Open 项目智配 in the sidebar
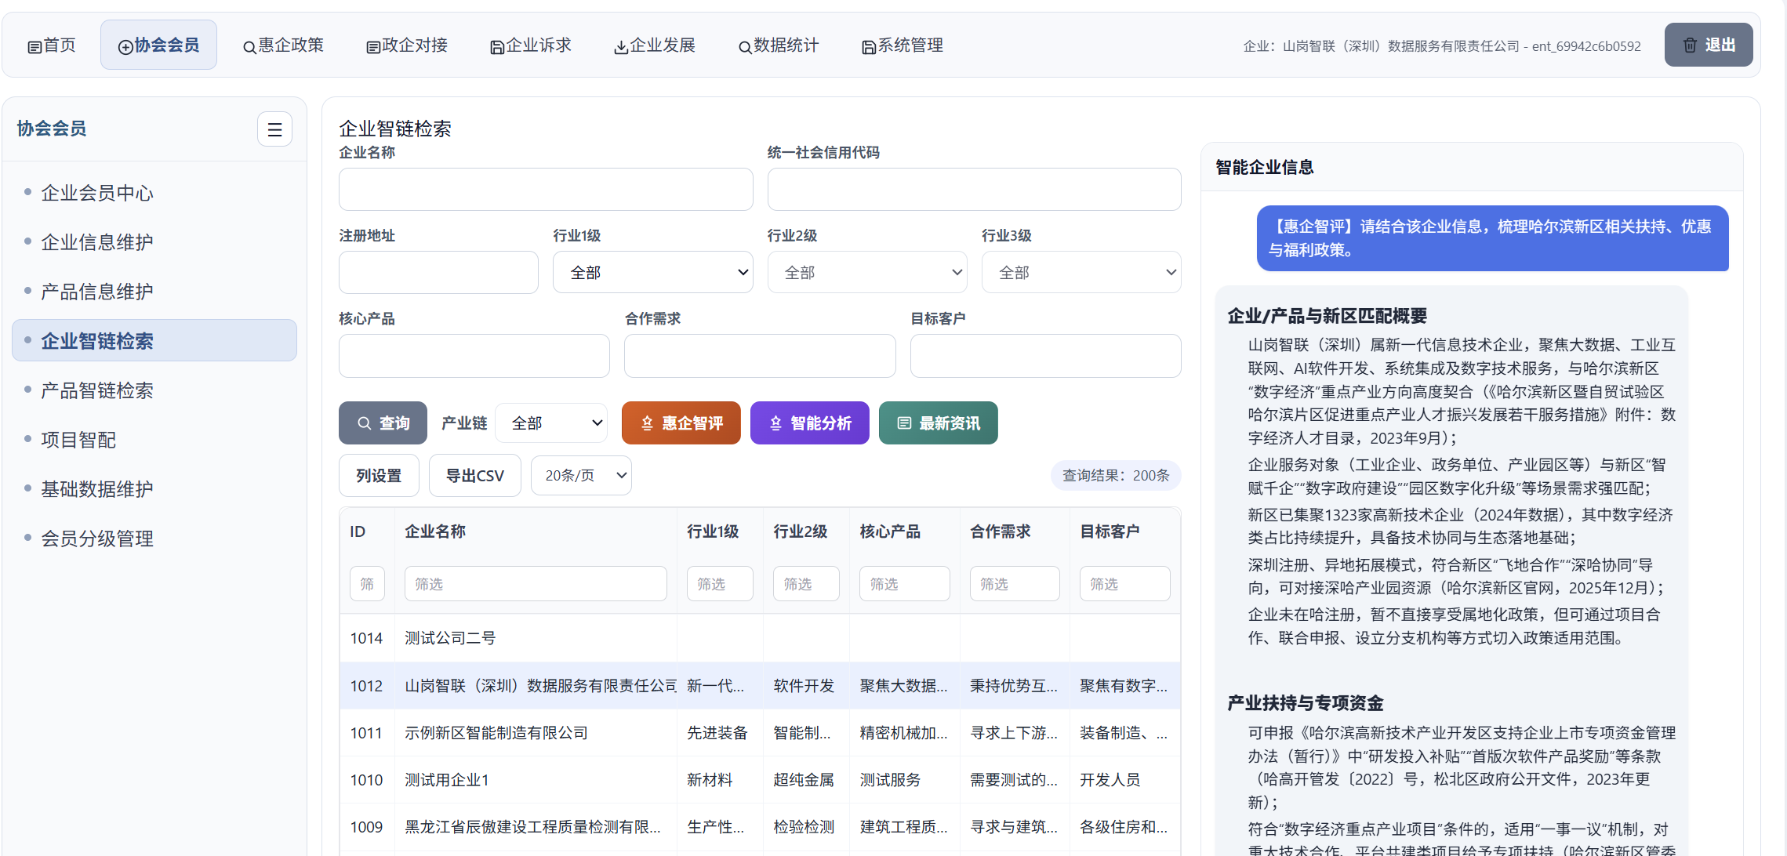 coord(154,440)
